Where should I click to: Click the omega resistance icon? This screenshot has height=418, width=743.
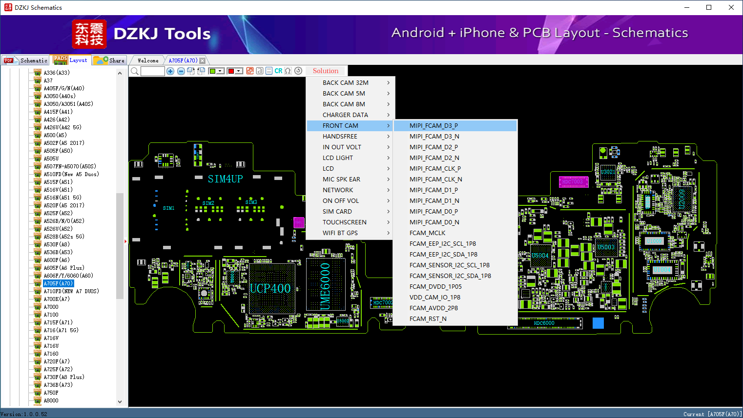288,71
